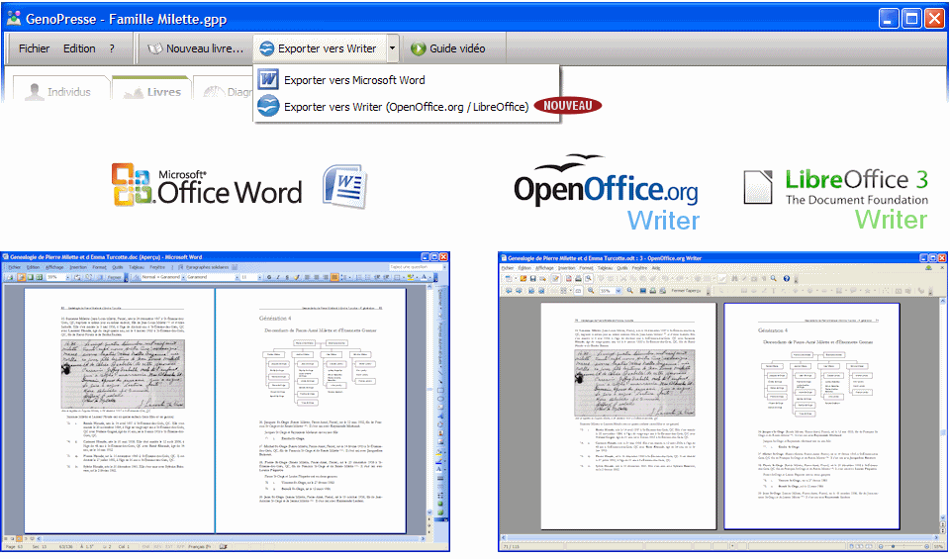This screenshot has height=559, width=950.
Task: Open the Fichier menu in OpenOffice Writer window
Action: click(x=507, y=268)
